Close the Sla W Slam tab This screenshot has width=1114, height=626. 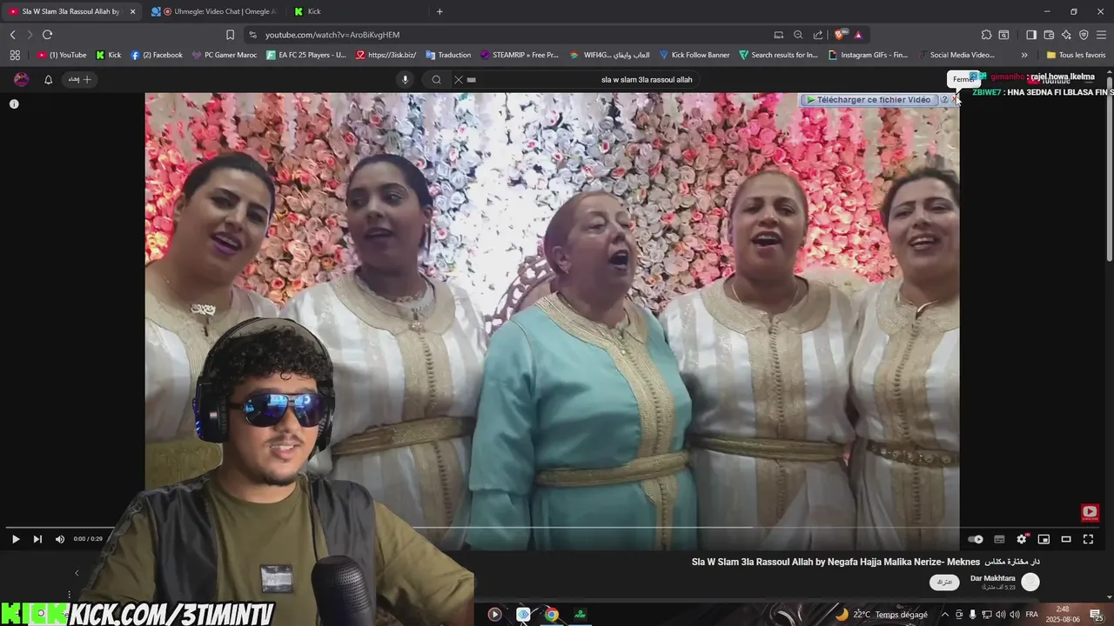pos(133,11)
